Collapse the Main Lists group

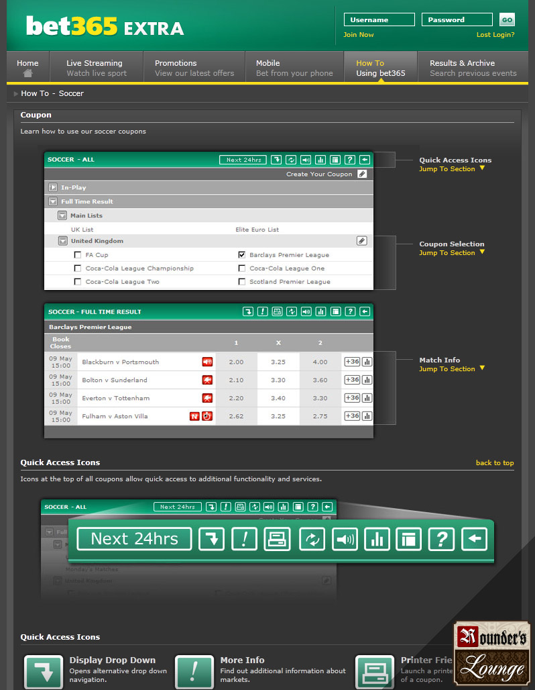click(x=62, y=215)
